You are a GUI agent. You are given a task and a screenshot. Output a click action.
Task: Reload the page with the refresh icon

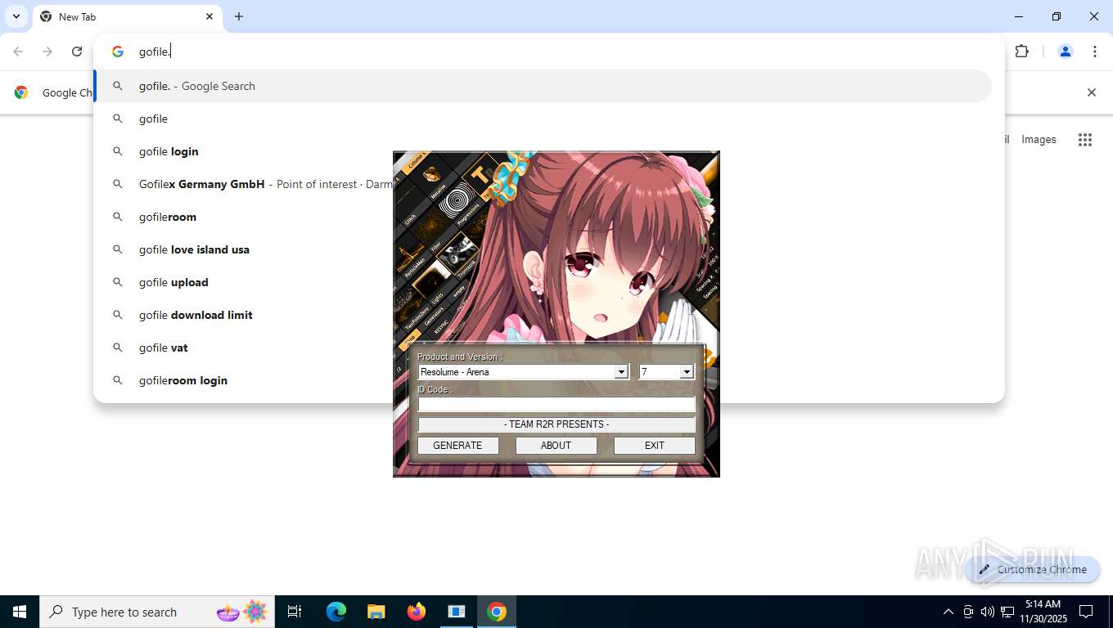point(77,52)
